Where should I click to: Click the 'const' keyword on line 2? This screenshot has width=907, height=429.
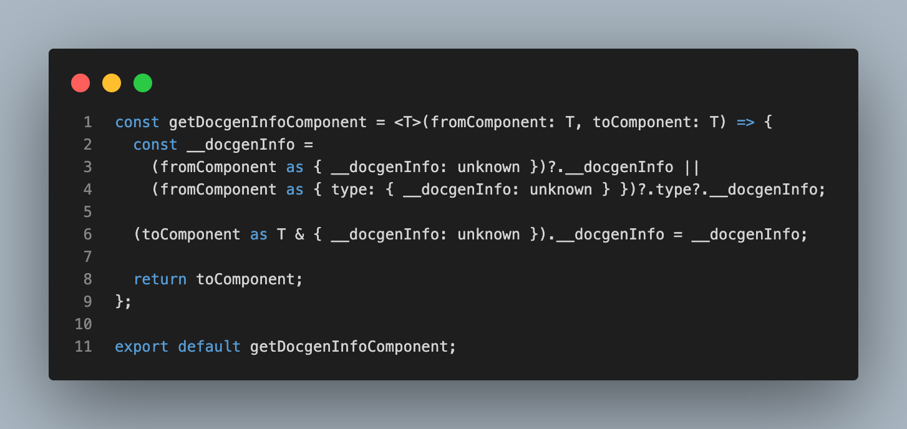155,145
